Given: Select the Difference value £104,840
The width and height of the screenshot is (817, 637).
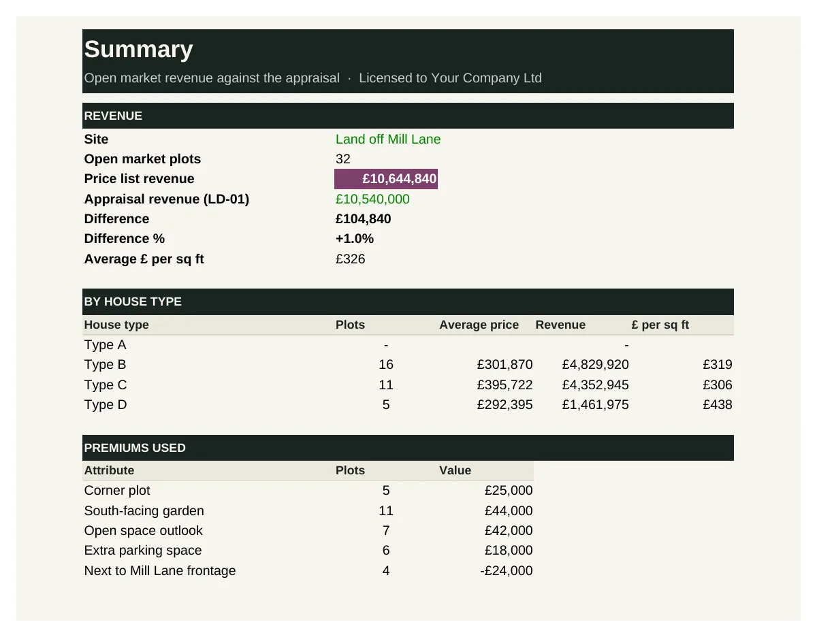Looking at the screenshot, I should coord(364,219).
